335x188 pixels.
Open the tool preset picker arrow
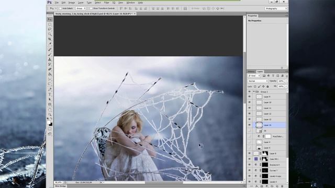pos(56,8)
